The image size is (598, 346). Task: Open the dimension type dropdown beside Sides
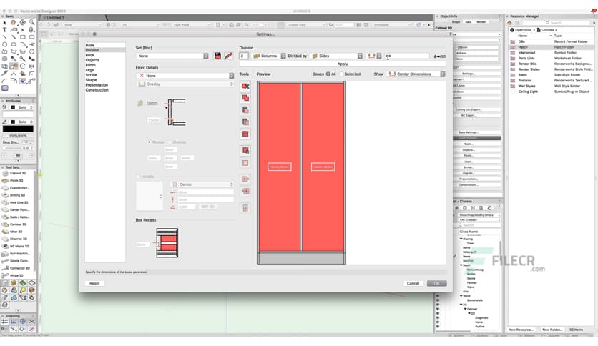click(x=374, y=56)
